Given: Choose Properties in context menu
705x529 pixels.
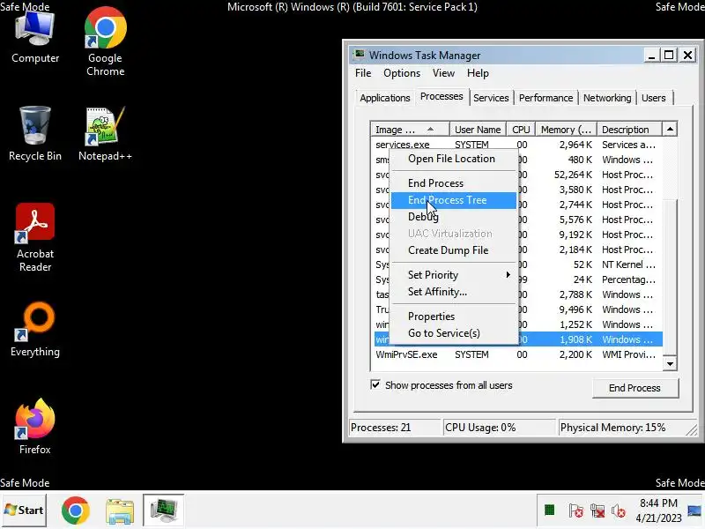Looking at the screenshot, I should tap(454, 317).
